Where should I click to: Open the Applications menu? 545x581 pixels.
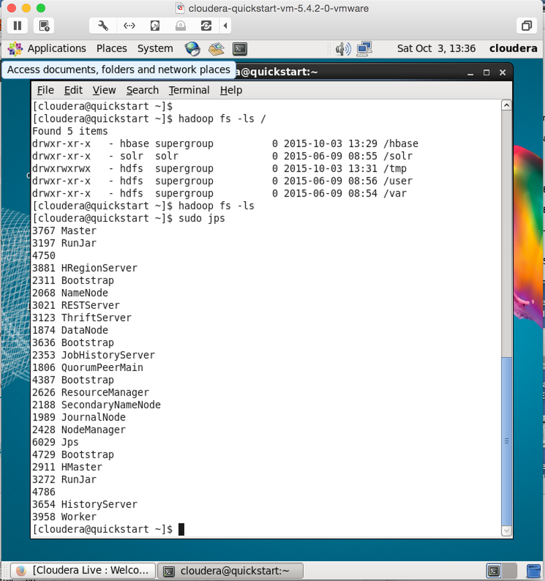click(56, 49)
